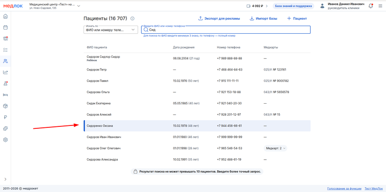Open the puzzle integrations icon in sidebar
The width and height of the screenshot is (386, 192).
tap(5, 128)
